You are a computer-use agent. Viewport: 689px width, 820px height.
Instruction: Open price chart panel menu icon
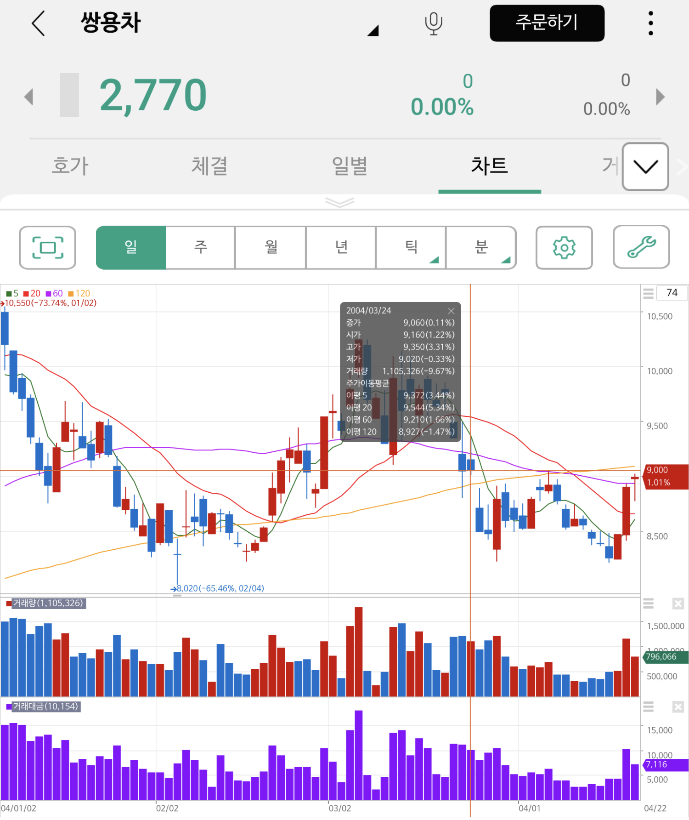[648, 293]
